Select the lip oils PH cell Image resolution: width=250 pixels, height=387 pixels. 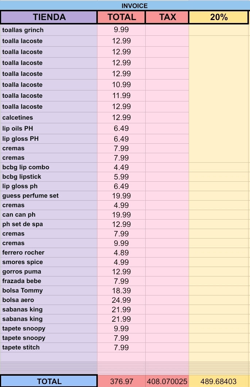coord(49,128)
